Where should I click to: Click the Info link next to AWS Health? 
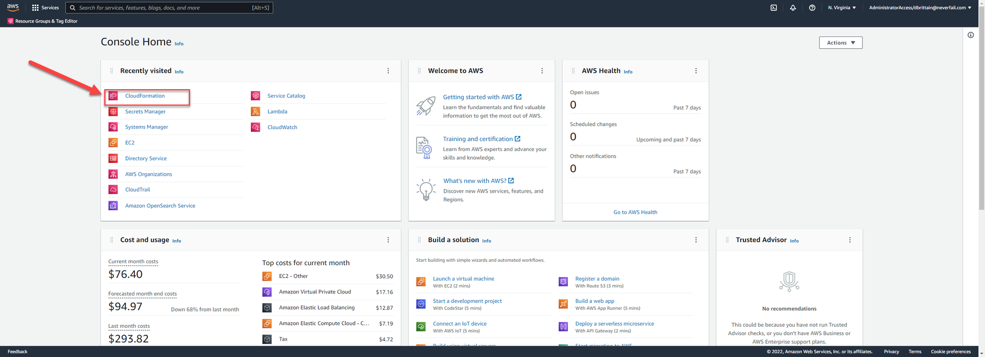pos(628,72)
